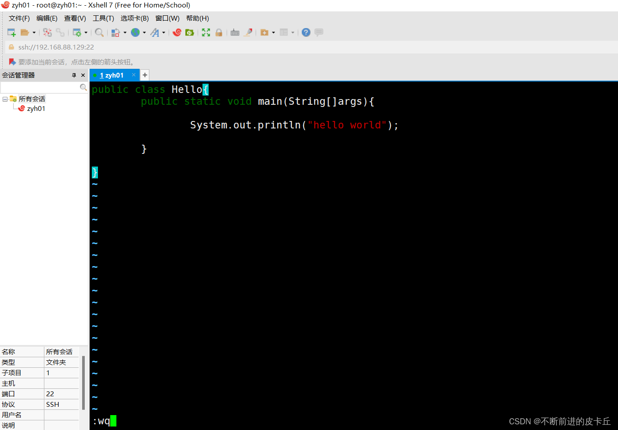Image resolution: width=618 pixels, height=430 pixels.
Task: Click the 用户名 property label
Action: pyautogui.click(x=11, y=415)
